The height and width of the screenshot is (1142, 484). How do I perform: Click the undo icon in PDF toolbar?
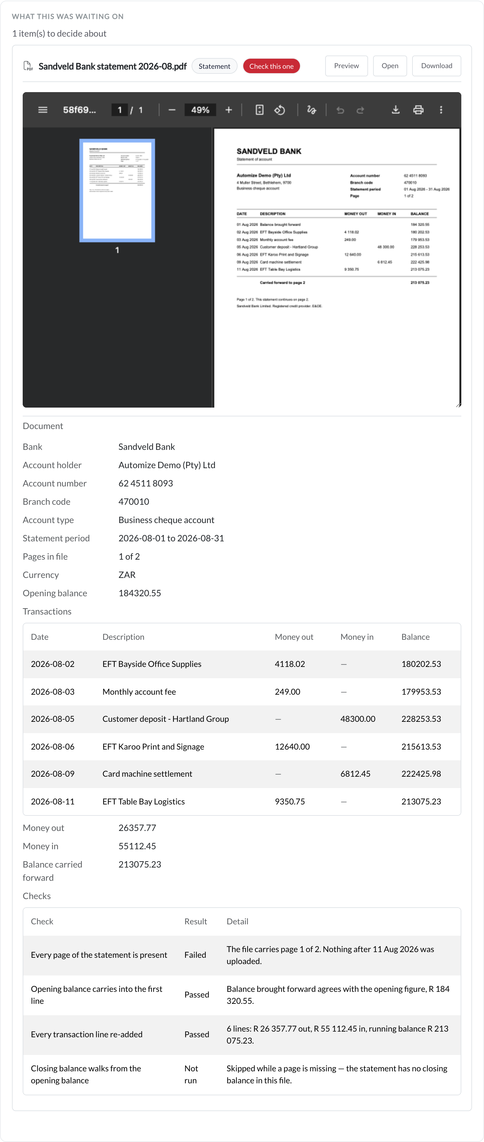click(x=340, y=110)
